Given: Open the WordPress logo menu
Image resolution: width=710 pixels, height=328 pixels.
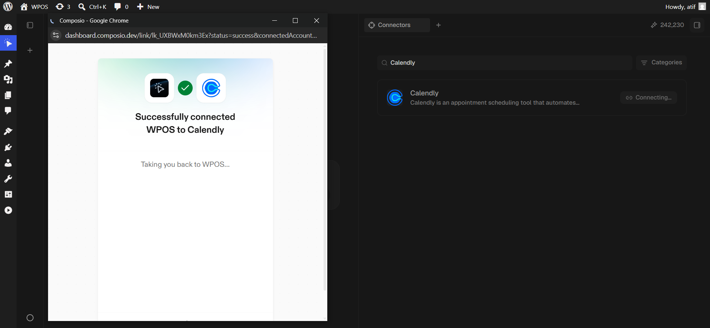Looking at the screenshot, I should pyautogui.click(x=8, y=7).
